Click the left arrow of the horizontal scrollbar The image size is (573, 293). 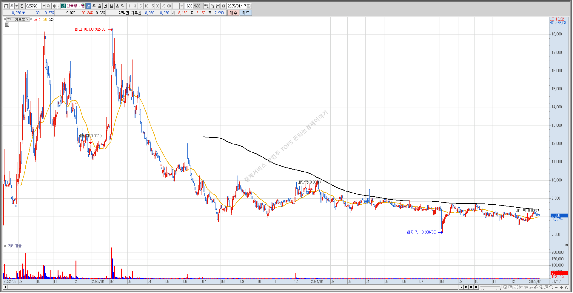point(5,287)
